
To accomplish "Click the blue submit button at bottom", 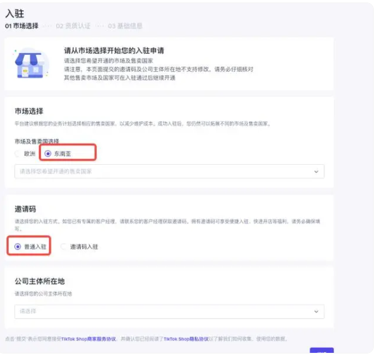I will tap(321, 352).
